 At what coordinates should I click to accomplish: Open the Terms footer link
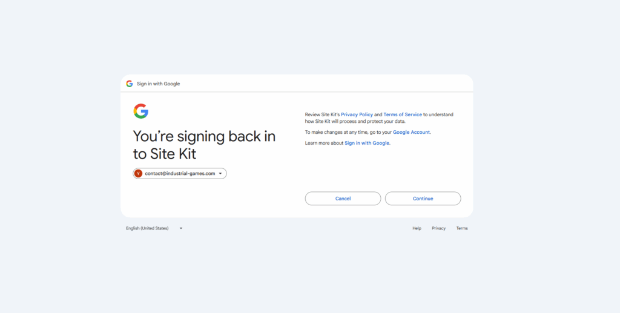[462, 228]
